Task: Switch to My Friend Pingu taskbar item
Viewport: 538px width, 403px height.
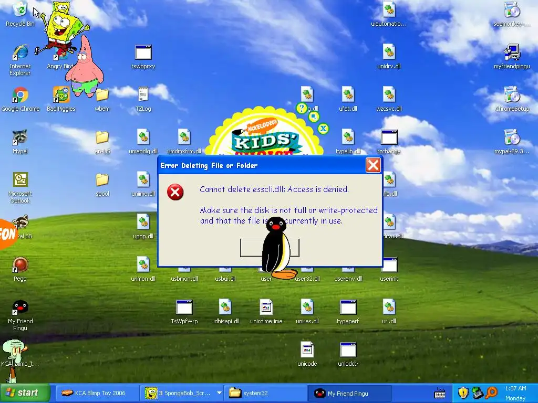Action: coord(349,393)
